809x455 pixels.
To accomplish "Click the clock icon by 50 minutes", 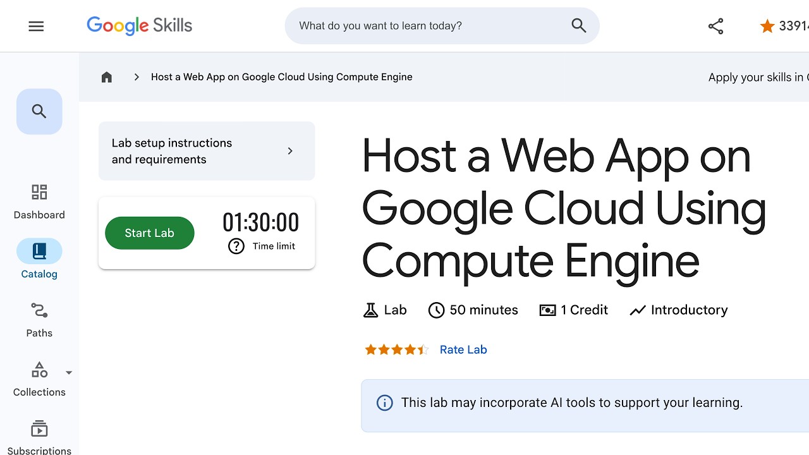I will (436, 310).
